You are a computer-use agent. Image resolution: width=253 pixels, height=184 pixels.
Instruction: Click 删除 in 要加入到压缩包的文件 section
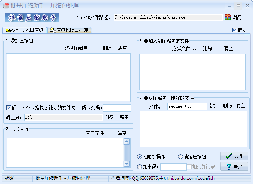tap(207, 48)
